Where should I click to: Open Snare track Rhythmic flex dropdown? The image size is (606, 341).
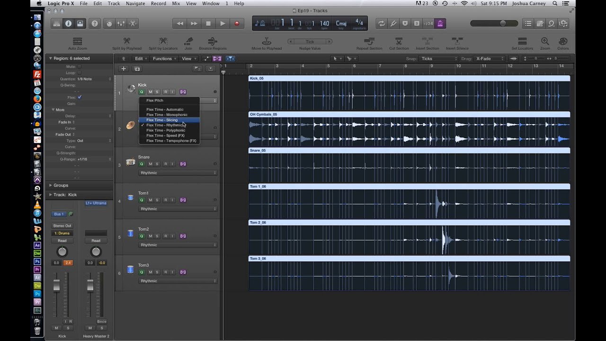click(178, 173)
